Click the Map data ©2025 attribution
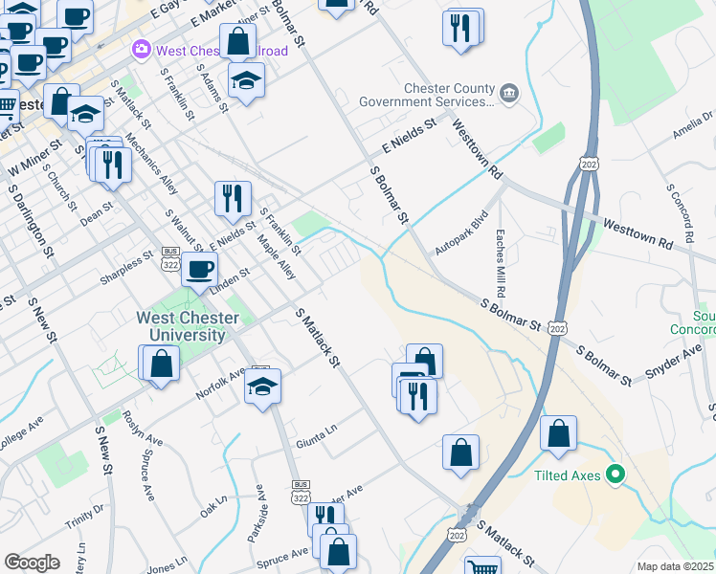Viewport: 716px width, 574px height. [x=676, y=566]
